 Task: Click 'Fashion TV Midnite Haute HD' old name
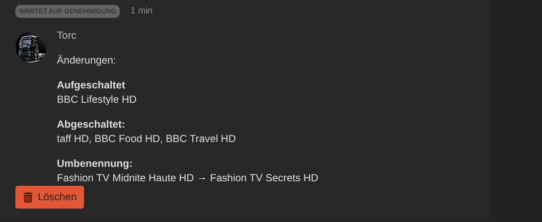[125, 178]
